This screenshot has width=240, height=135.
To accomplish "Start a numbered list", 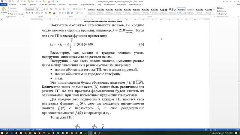I will click(64, 9).
